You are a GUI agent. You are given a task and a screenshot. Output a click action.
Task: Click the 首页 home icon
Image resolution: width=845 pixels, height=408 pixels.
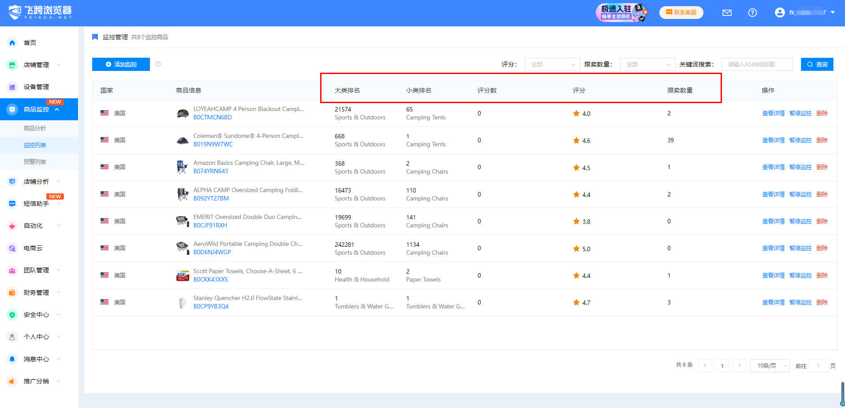tap(12, 43)
